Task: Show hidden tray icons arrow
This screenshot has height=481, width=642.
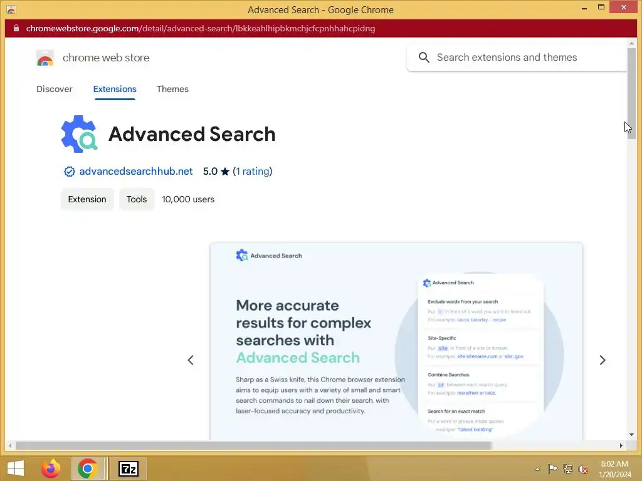Action: pos(537,469)
